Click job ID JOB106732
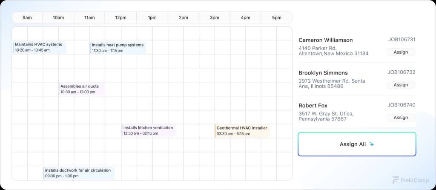 click(x=402, y=72)
